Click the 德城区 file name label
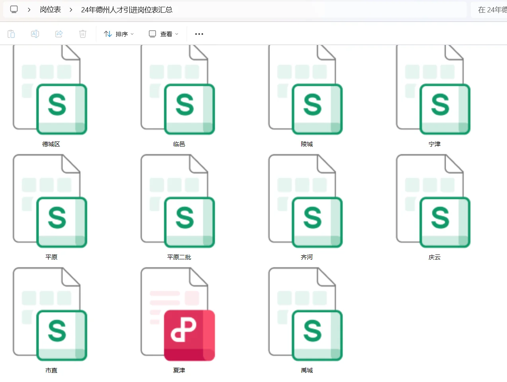The height and width of the screenshot is (382, 507). click(x=51, y=144)
